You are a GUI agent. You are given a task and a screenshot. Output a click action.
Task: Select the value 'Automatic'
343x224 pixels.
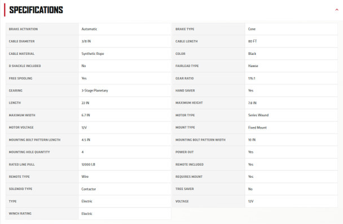(89, 29)
